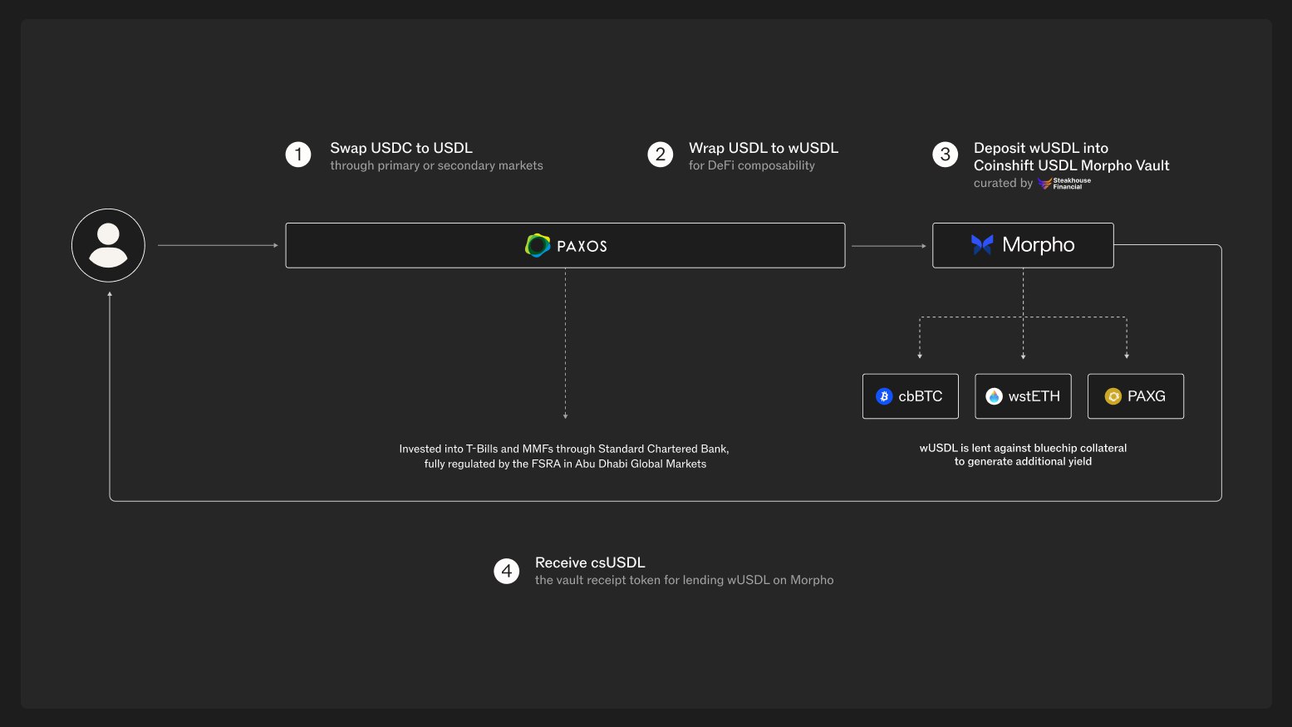This screenshot has height=727, width=1292.
Task: Click the Standard Chartered Bank description text
Action: 564,456
